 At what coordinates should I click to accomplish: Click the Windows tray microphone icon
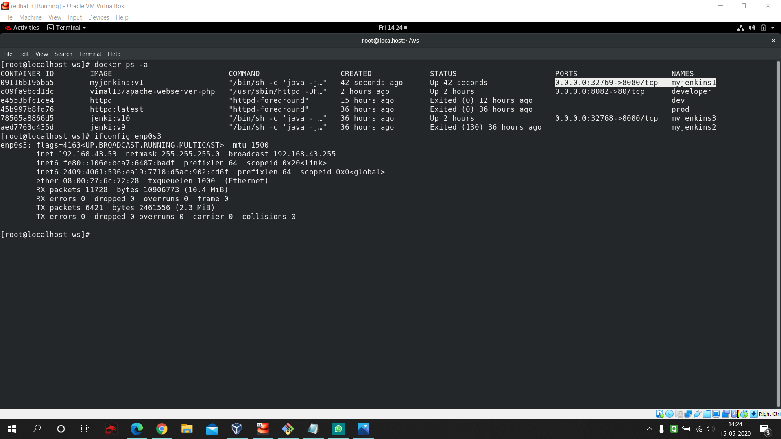pyautogui.click(x=662, y=429)
